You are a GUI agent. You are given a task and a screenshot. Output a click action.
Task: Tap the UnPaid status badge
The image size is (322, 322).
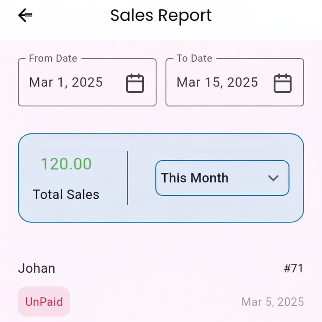click(44, 302)
